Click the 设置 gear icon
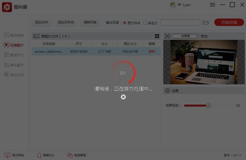Image resolution: width=246 pixels, height=160 pixels. 168,91
